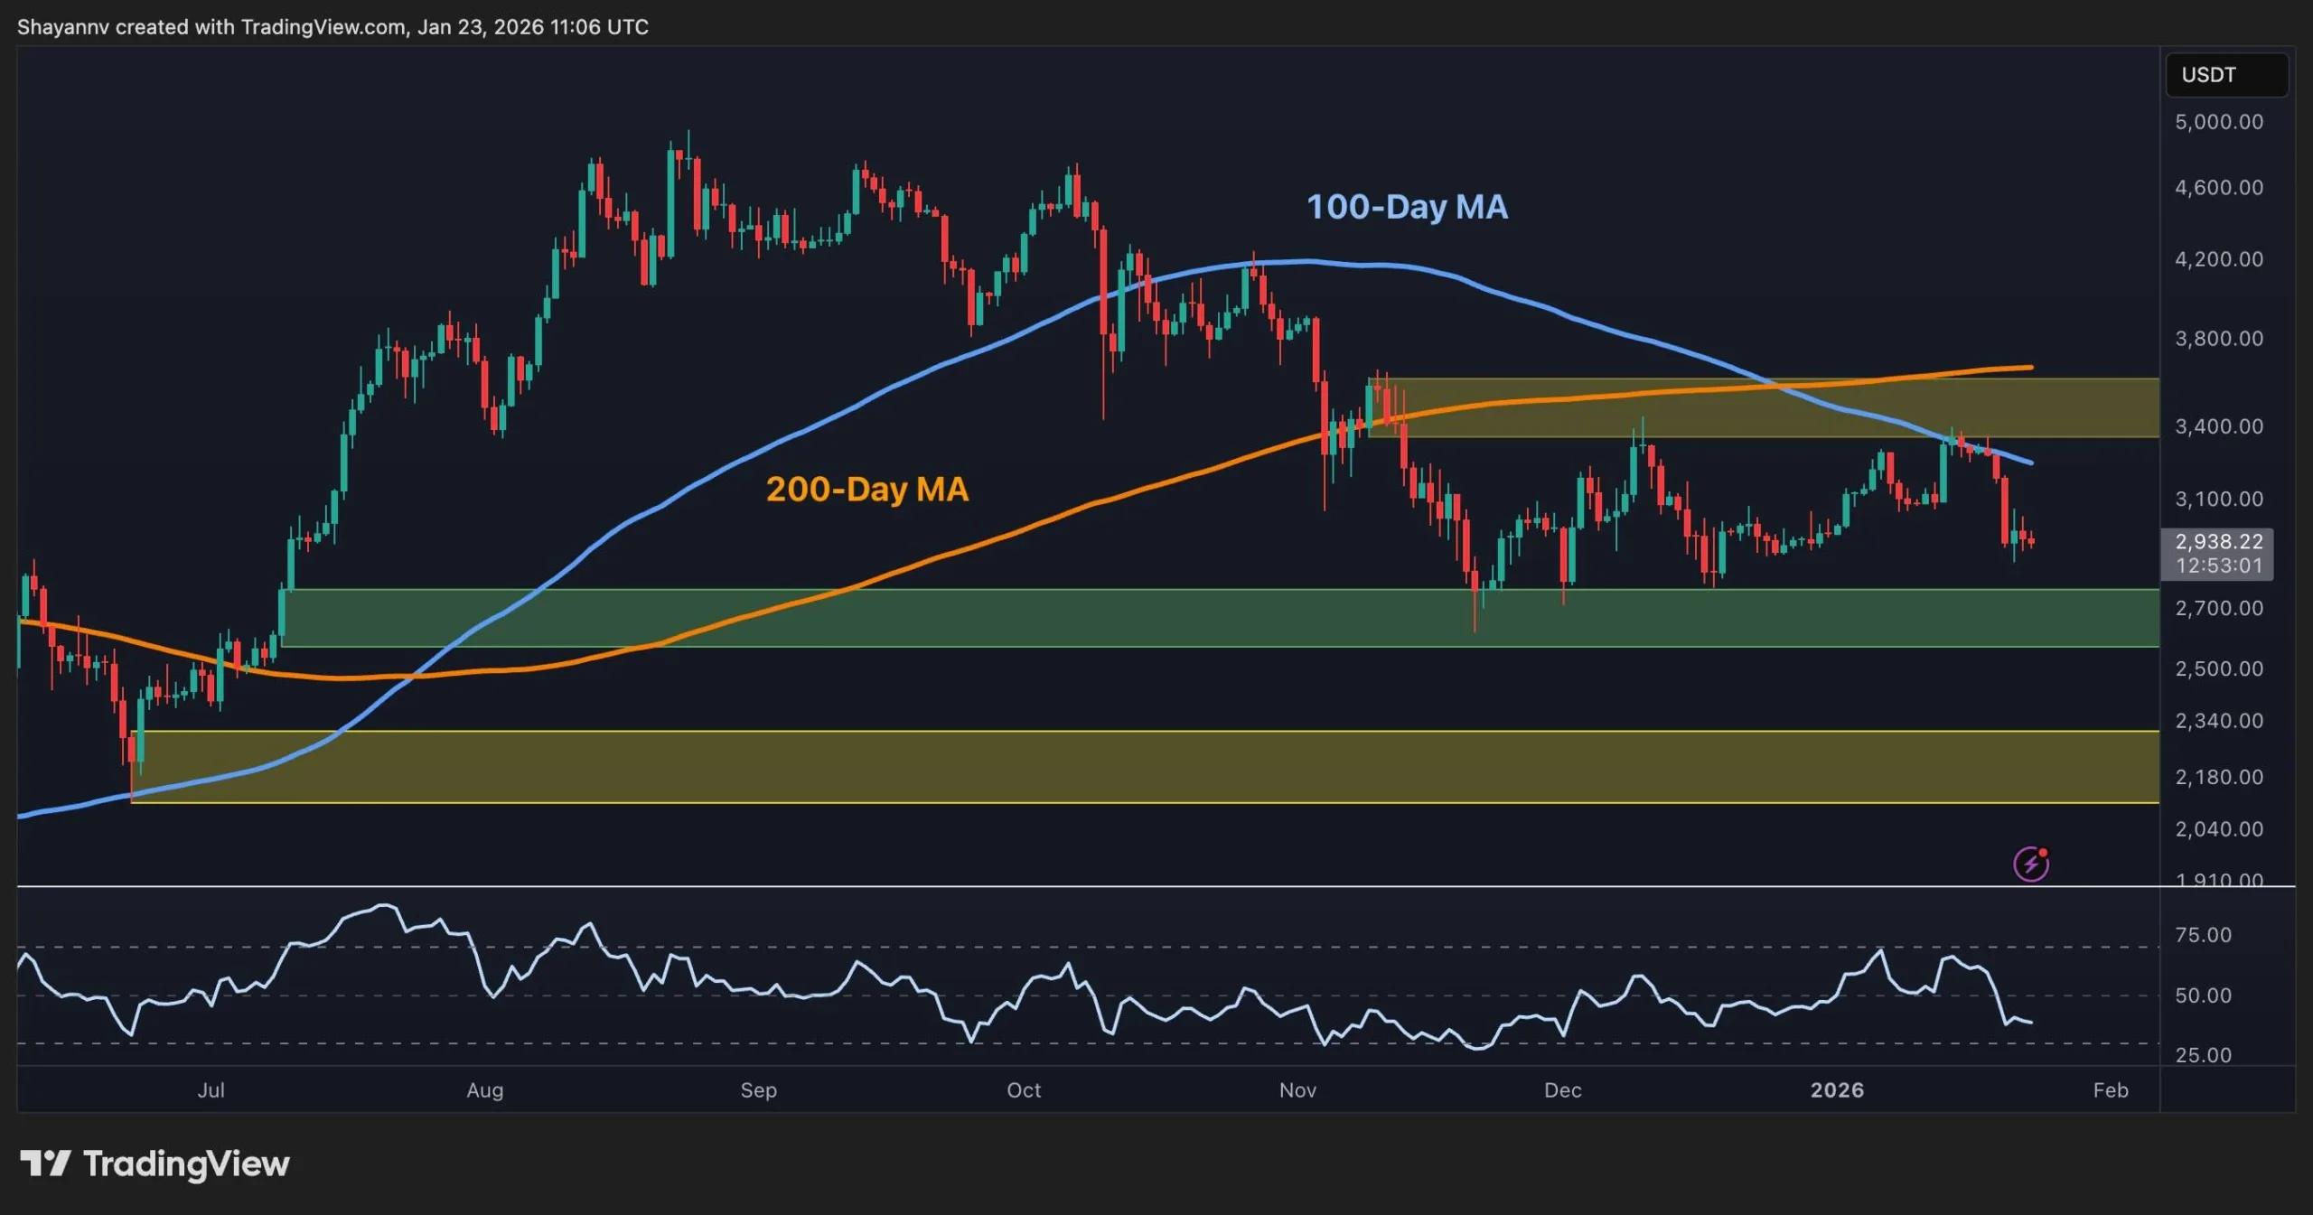Select the Dec label on the time axis
Viewport: 2313px width, 1215px height.
coord(1563,1090)
